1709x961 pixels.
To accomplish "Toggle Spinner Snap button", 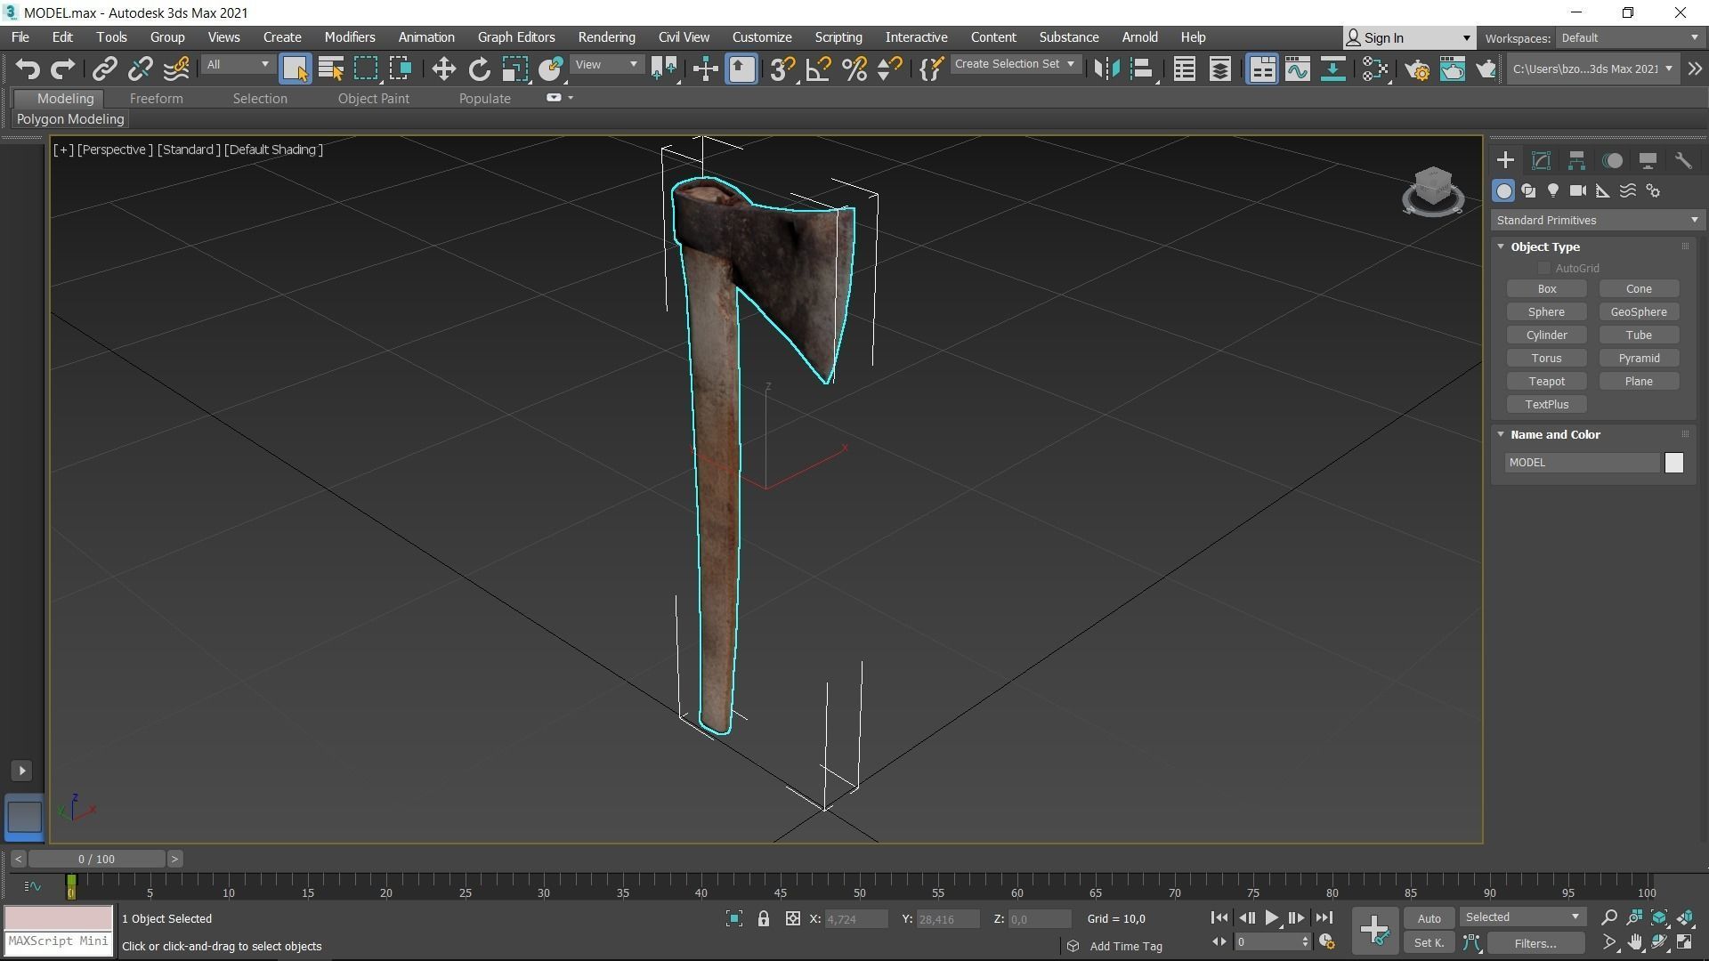I will pos(889,69).
